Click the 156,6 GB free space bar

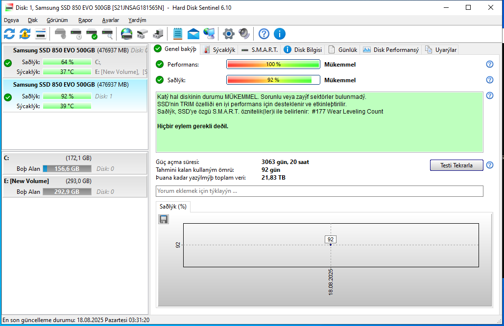[67, 168]
